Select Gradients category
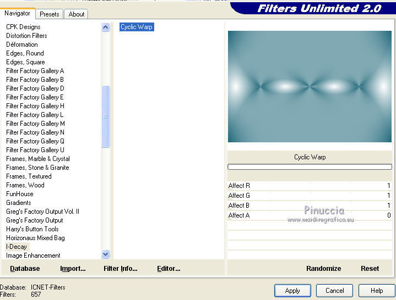 [19, 203]
